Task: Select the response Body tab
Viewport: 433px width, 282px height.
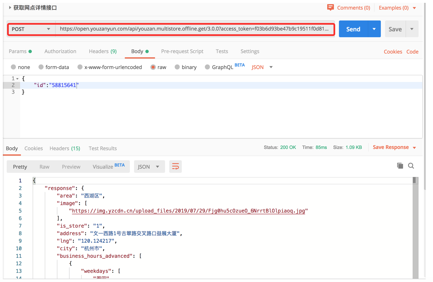Action: coord(12,148)
